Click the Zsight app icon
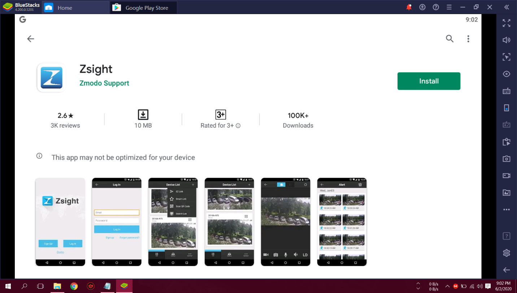Image resolution: width=517 pixels, height=293 pixels. [51, 78]
